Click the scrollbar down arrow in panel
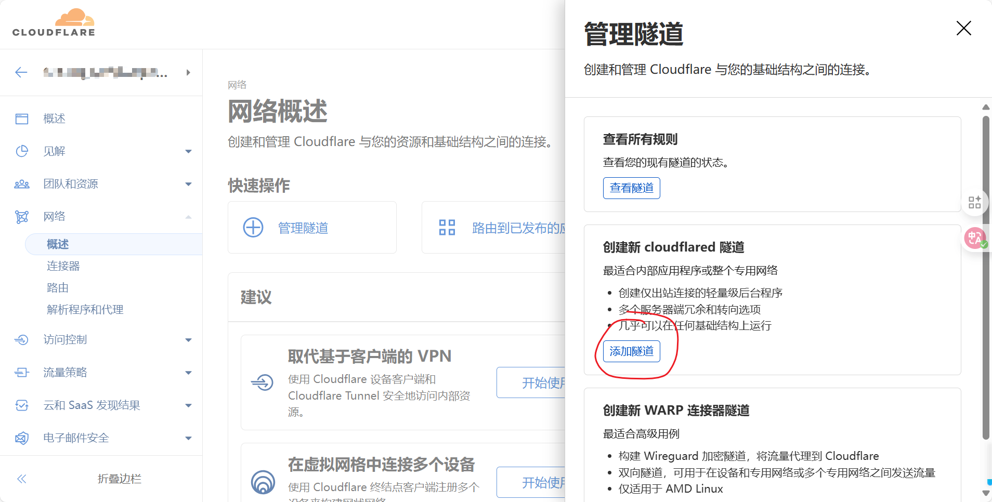Viewport: 992px width, 502px height. click(986, 493)
